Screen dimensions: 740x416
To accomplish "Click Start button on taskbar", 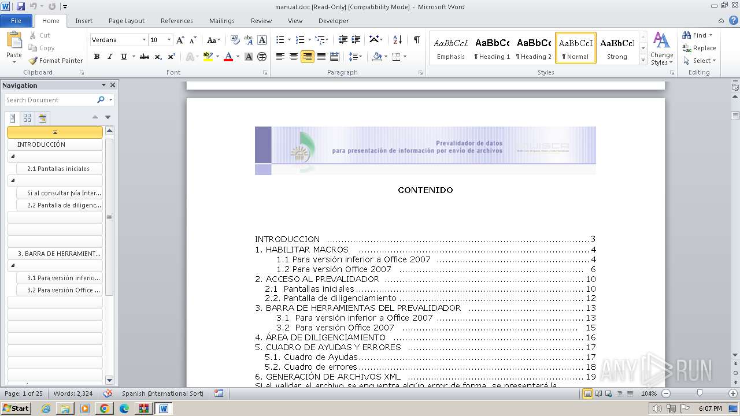I will pos(16,408).
